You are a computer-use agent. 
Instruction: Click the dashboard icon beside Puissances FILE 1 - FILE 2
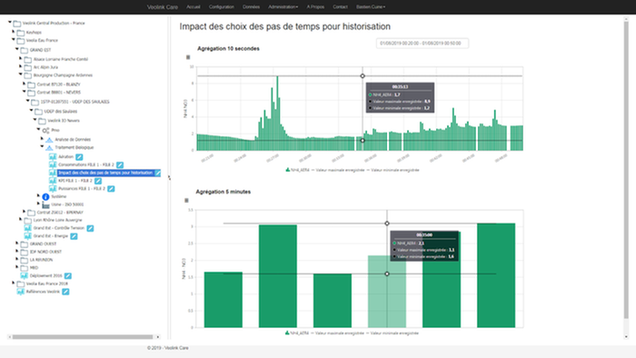53,189
